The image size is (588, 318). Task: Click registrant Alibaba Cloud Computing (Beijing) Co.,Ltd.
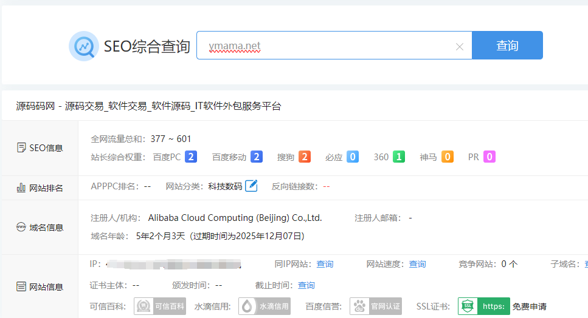(235, 218)
